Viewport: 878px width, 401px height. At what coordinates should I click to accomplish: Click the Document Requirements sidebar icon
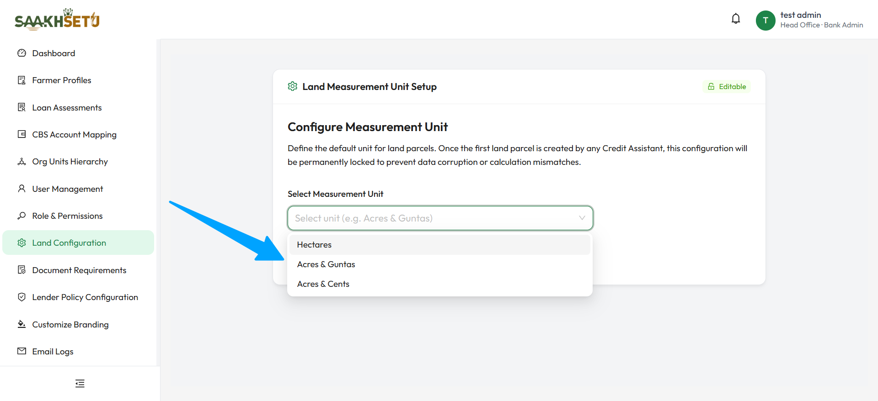tap(21, 270)
